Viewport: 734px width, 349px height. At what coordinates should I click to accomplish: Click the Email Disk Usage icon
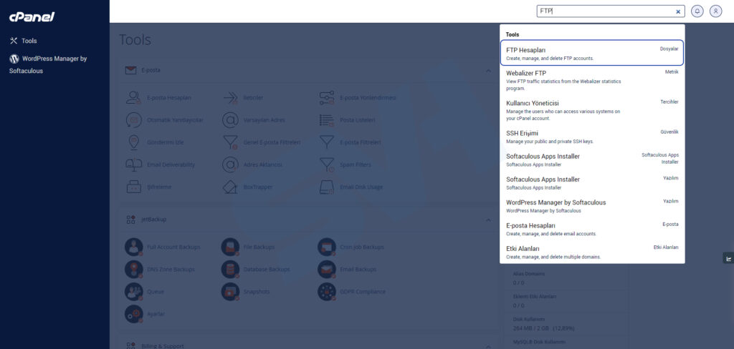326,187
